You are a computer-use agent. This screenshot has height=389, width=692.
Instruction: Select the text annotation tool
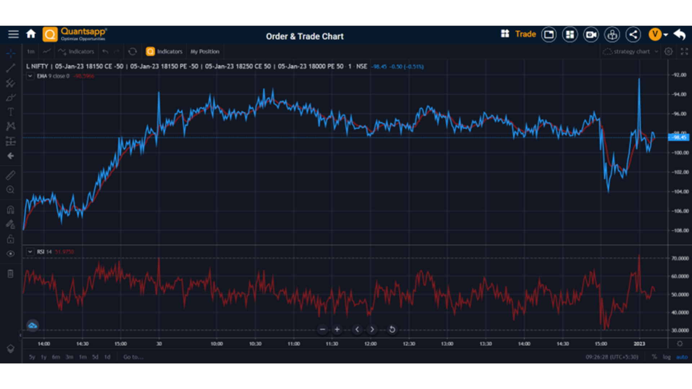point(10,112)
